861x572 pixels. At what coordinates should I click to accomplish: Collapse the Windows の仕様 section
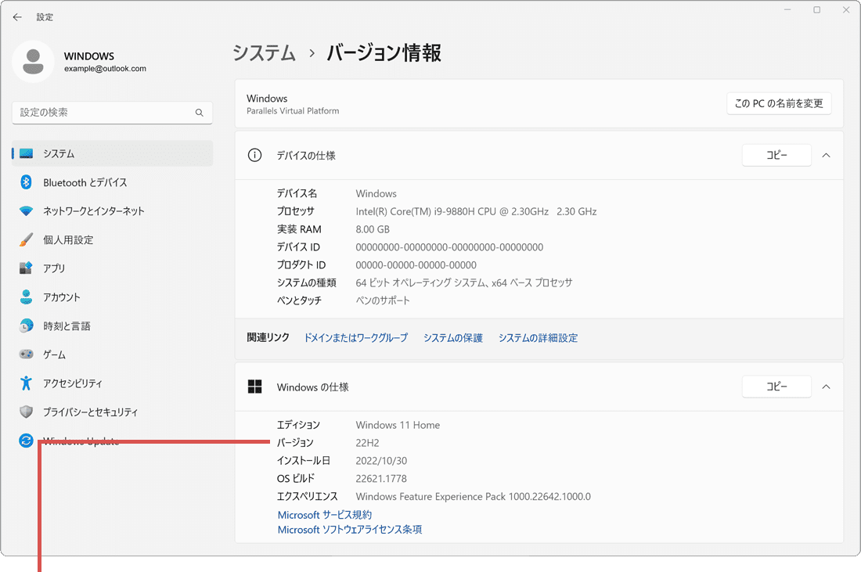826,386
